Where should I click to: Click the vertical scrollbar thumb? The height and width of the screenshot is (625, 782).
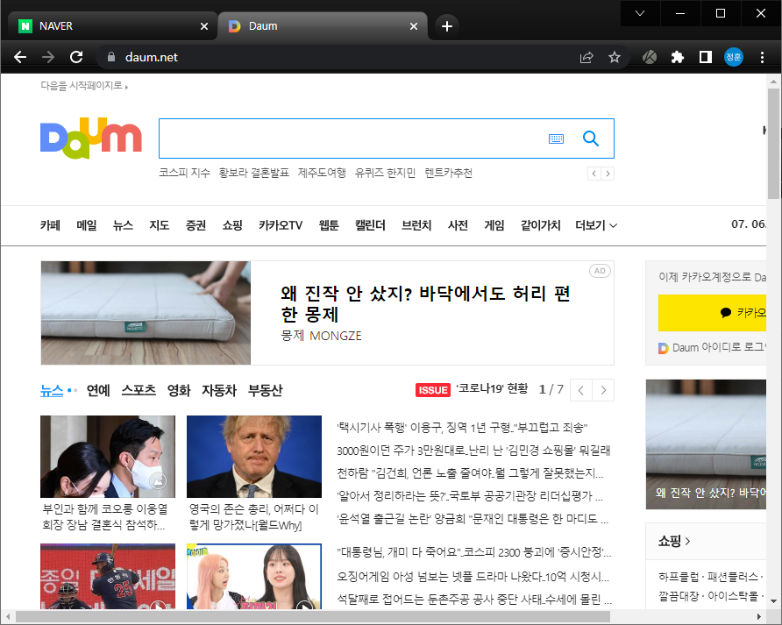pyautogui.click(x=773, y=144)
